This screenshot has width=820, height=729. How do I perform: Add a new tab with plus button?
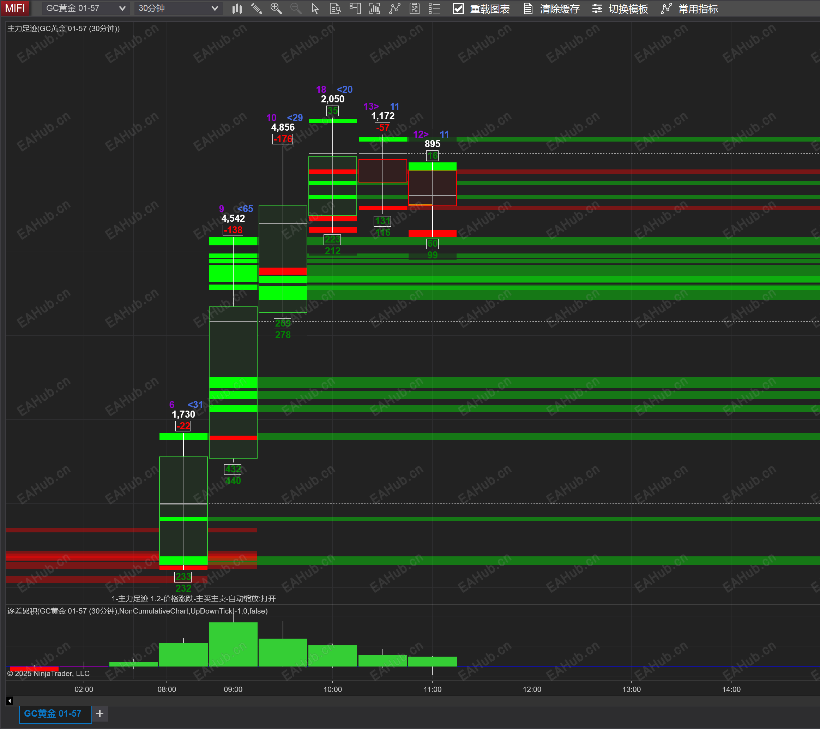[100, 713]
